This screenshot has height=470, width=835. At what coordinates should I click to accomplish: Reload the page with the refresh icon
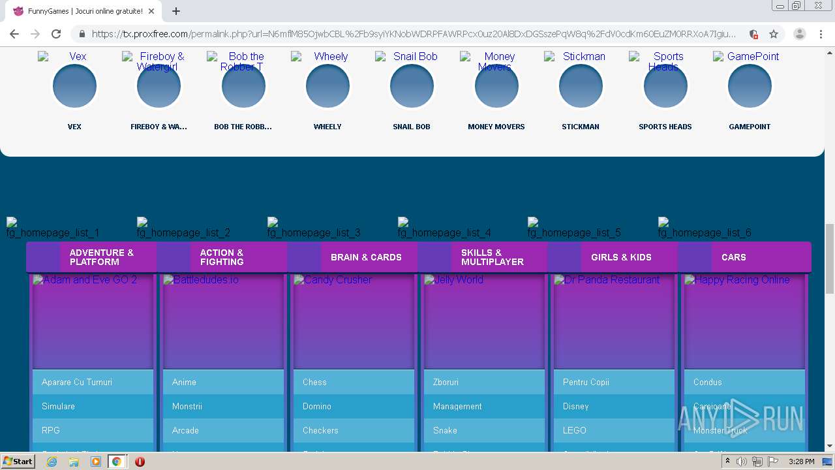tap(56, 34)
